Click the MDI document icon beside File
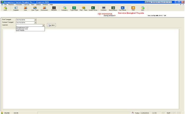This screenshot has width=185, height=114. pyautogui.click(x=2, y=5)
